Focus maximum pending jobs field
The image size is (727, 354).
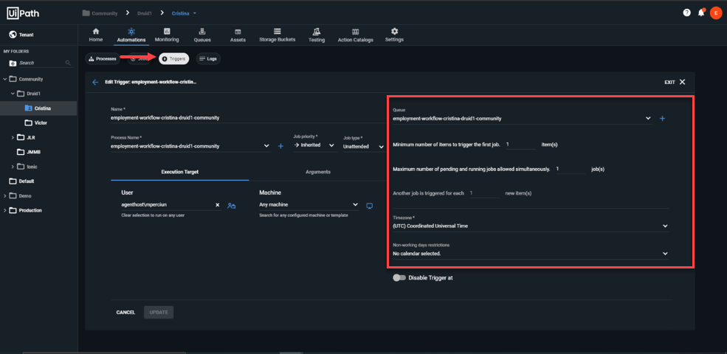tap(571, 169)
